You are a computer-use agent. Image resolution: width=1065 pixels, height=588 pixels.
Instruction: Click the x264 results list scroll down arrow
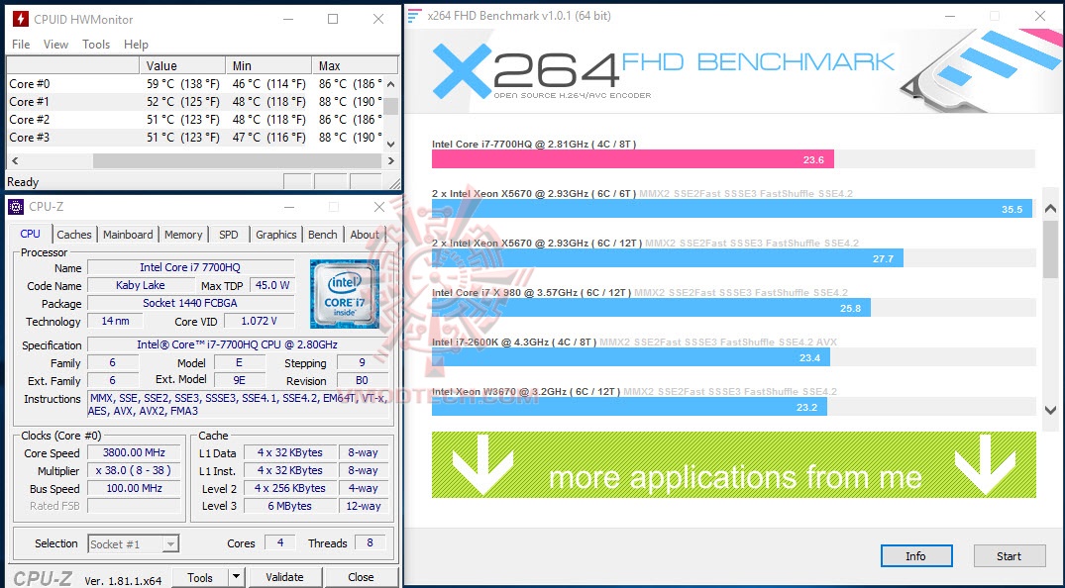click(1050, 410)
